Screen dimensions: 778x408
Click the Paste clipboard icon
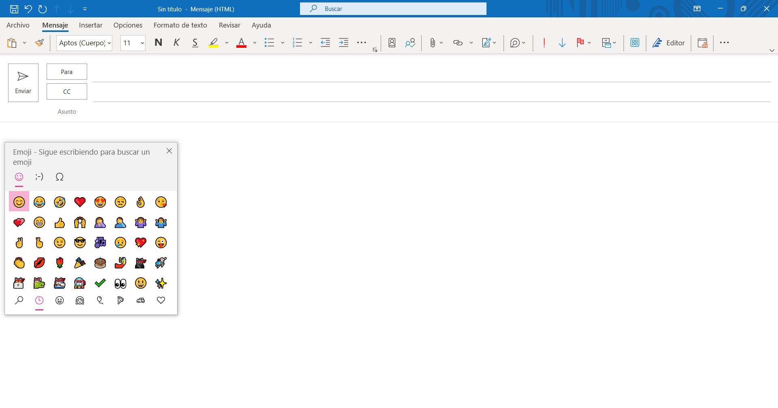pyautogui.click(x=12, y=42)
